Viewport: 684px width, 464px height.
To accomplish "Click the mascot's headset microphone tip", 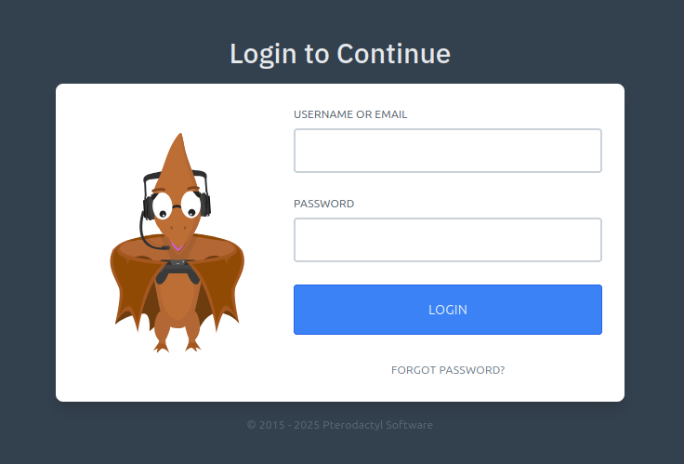I will click(x=165, y=247).
